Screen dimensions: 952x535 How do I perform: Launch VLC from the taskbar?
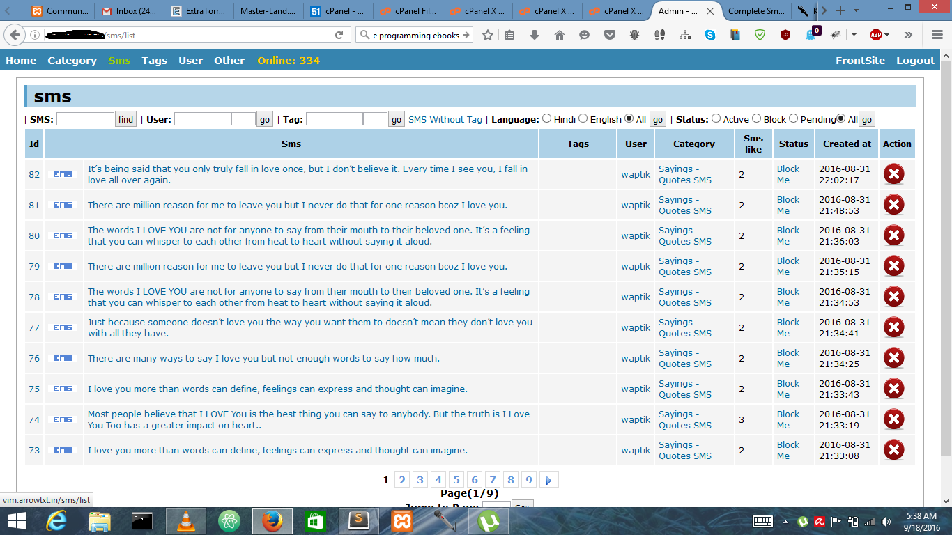(x=186, y=520)
